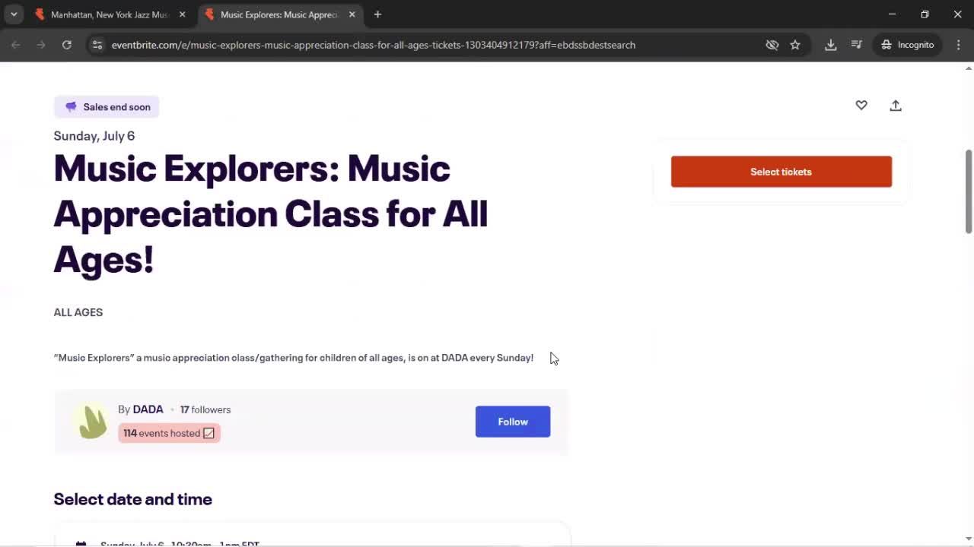Click the page vertical scrollbar thumb
This screenshot has width=974, height=547.
pyautogui.click(x=969, y=191)
